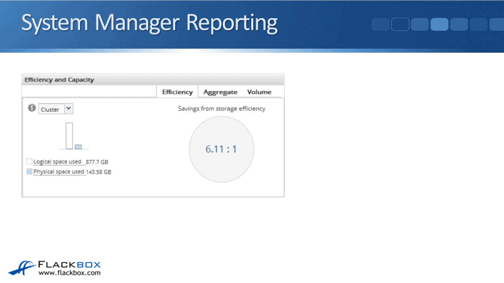
Task: Open the Cluster dropdown arrow
Action: tap(69, 108)
